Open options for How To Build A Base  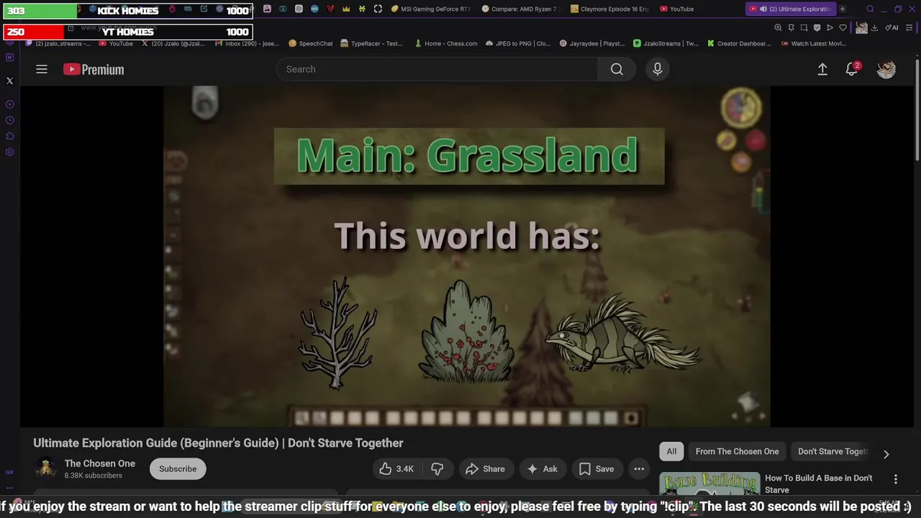(x=896, y=479)
